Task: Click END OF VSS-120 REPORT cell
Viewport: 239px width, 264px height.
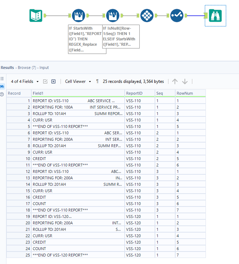Action: coord(78,255)
